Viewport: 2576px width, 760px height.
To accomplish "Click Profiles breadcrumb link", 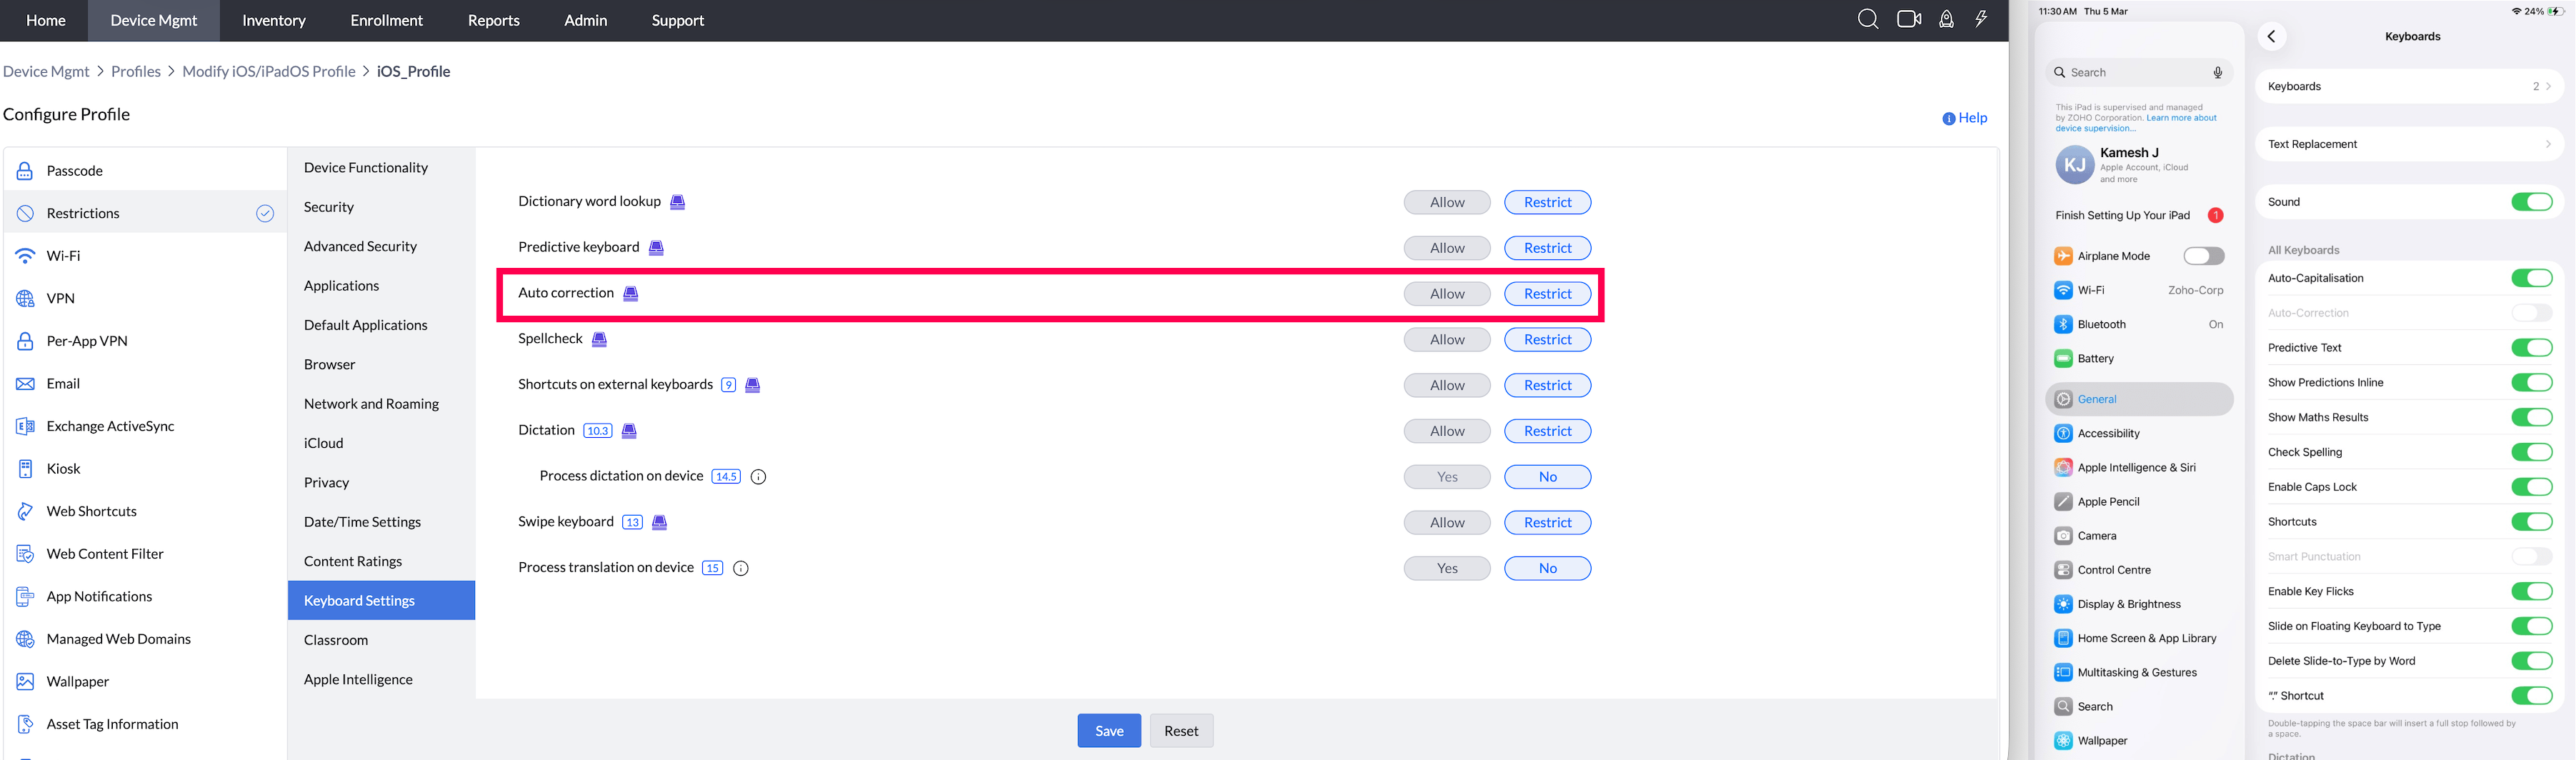I will point(136,71).
